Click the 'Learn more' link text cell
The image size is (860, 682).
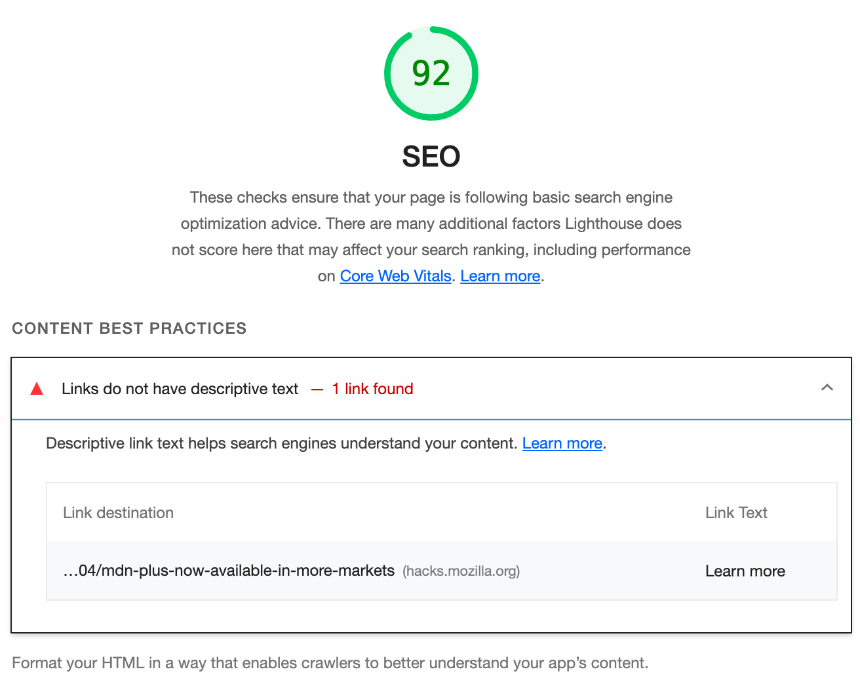pos(745,571)
